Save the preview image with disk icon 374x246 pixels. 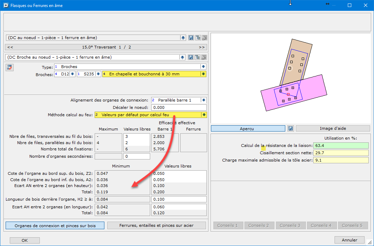click(x=291, y=128)
